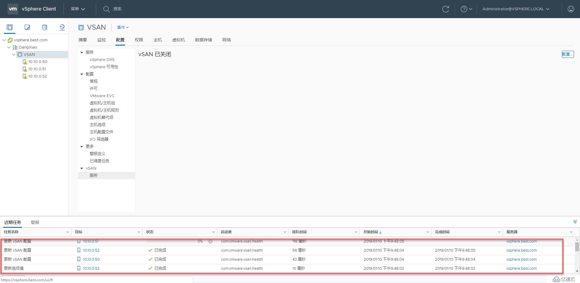Select 虚拟机/主机规则 item
This screenshot has height=283, width=580.
(x=104, y=110)
